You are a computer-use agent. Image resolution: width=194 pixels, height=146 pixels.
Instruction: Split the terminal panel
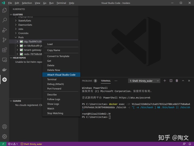[x=171, y=81]
